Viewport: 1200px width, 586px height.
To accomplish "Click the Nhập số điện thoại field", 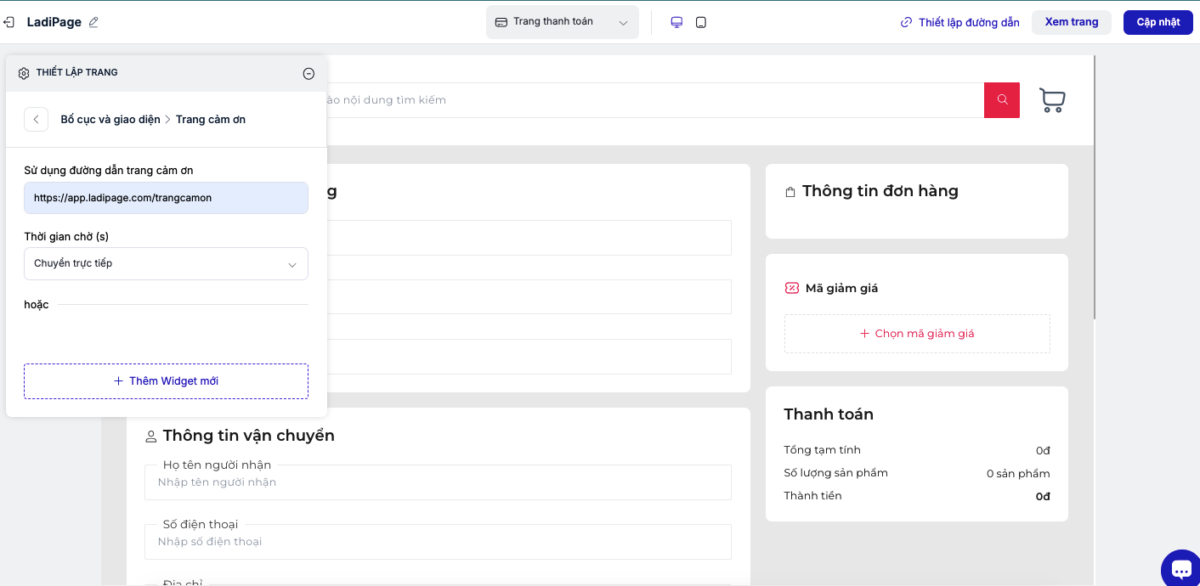I will coord(438,542).
